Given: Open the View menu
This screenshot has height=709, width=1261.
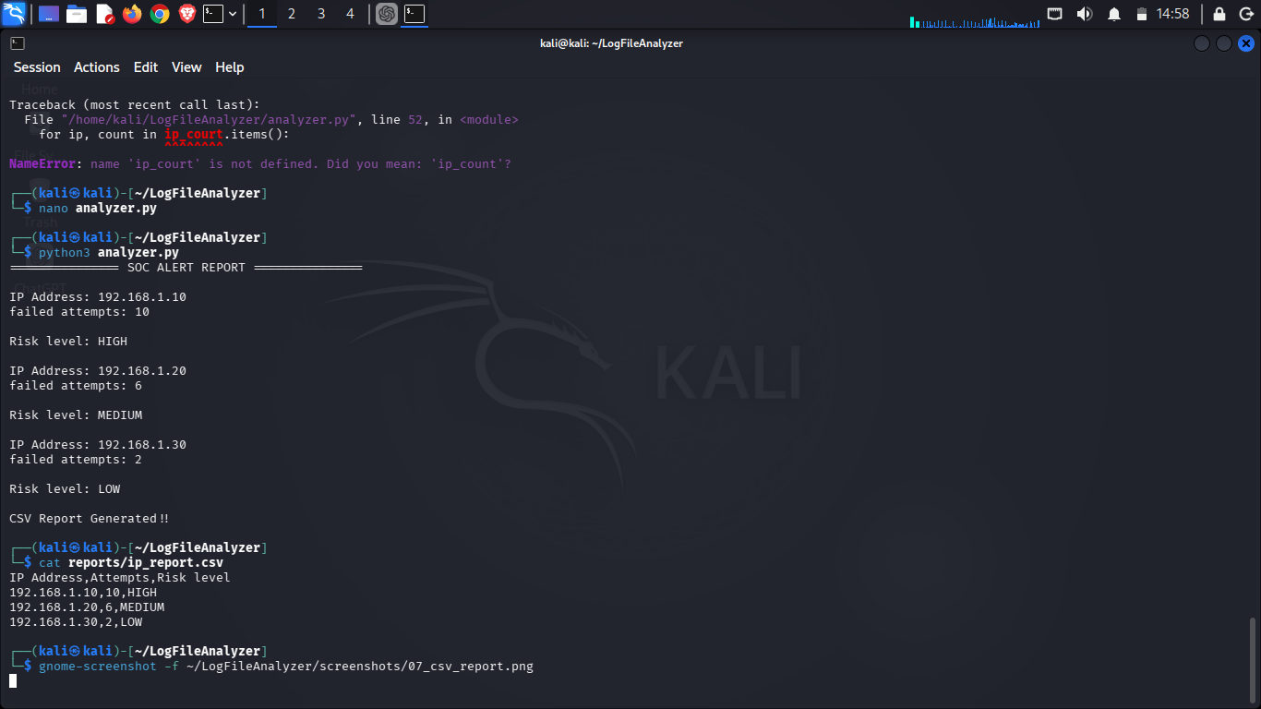Looking at the screenshot, I should pyautogui.click(x=186, y=67).
